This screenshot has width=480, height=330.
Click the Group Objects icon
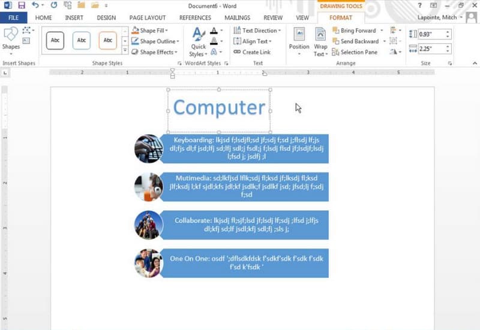click(394, 41)
